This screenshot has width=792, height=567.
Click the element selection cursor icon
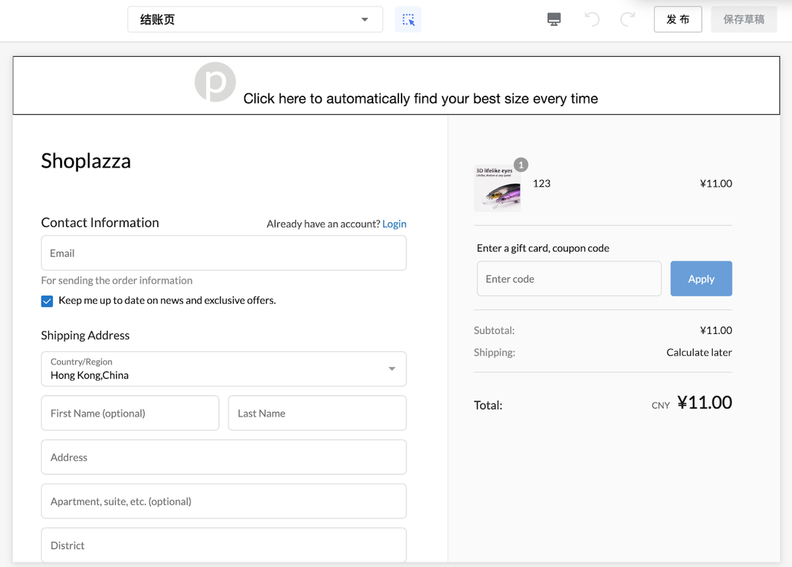coord(408,20)
